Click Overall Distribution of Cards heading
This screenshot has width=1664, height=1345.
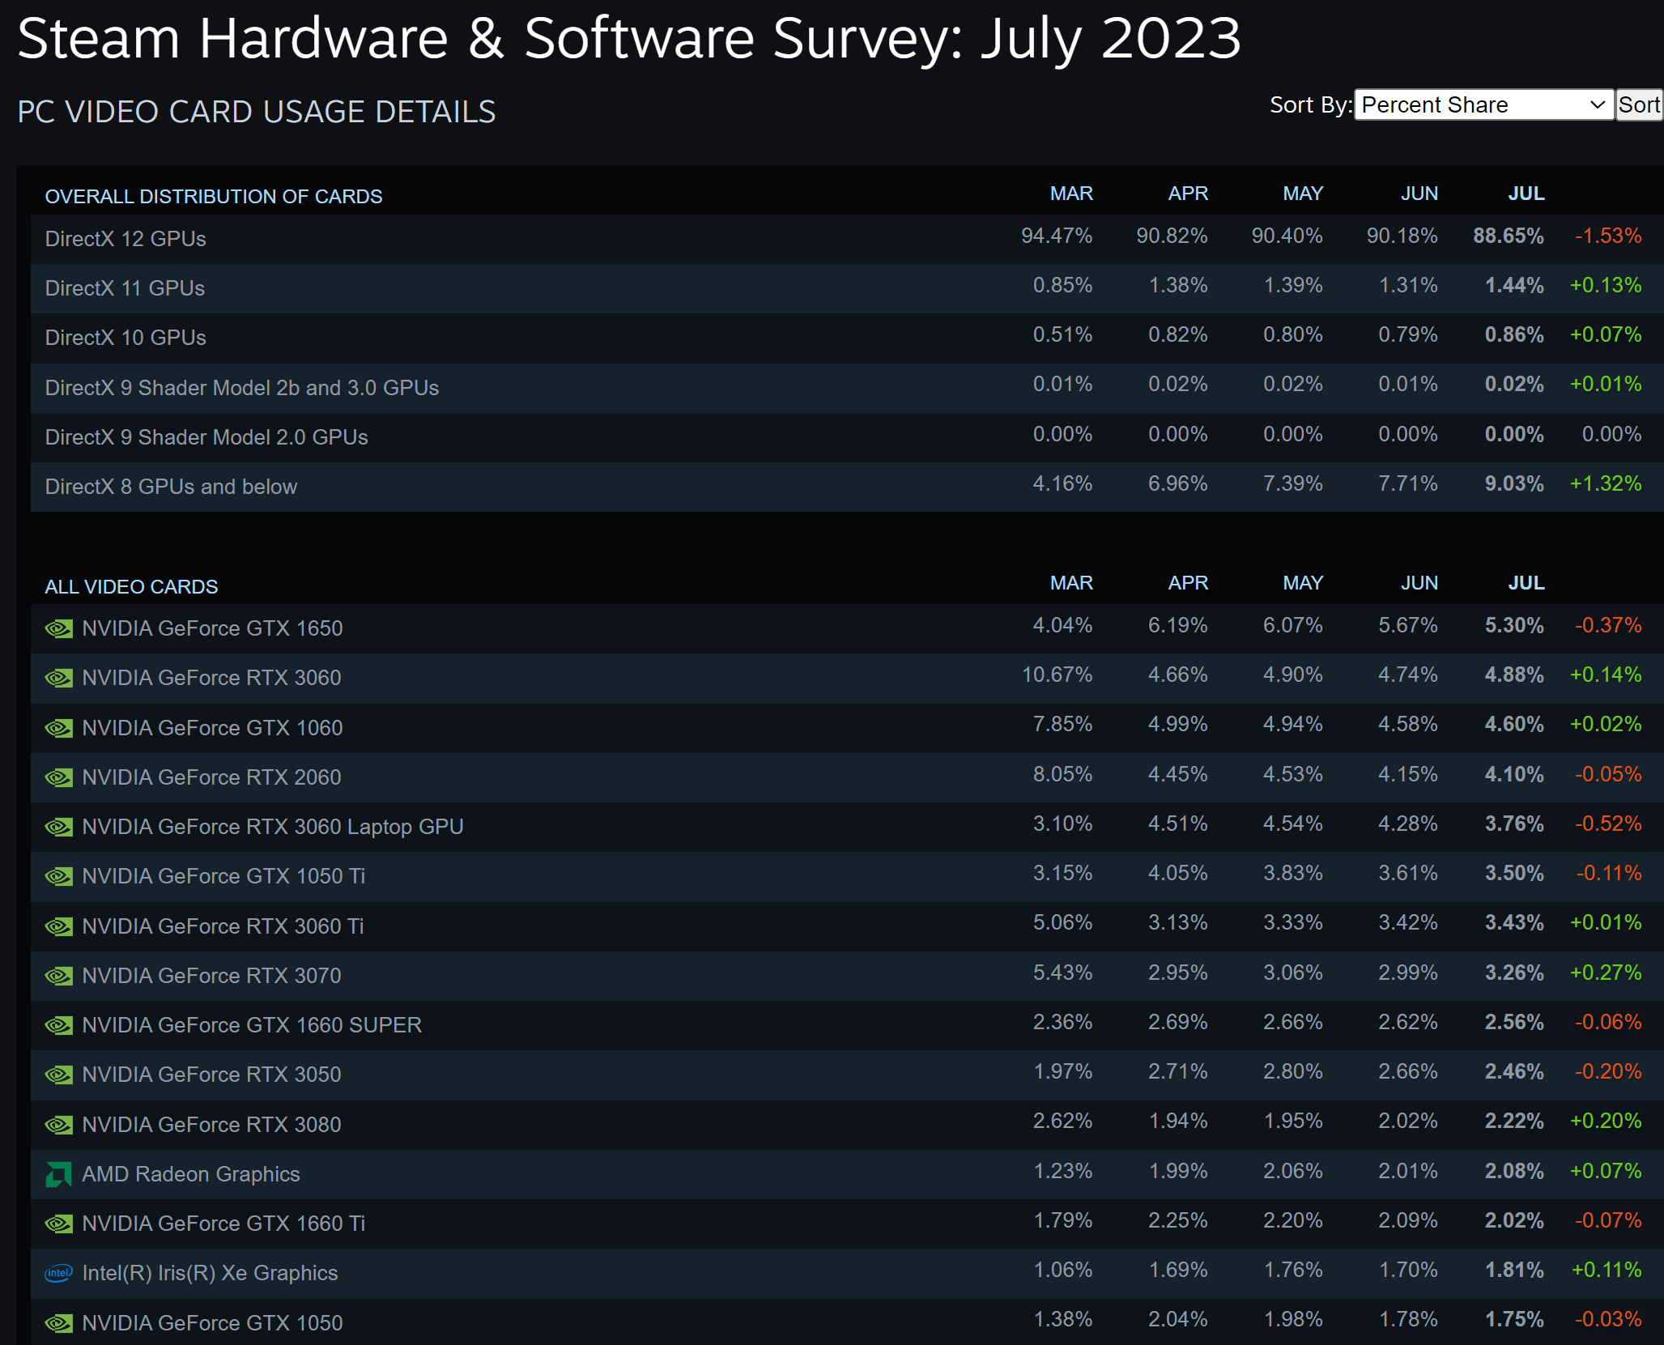pos(213,197)
